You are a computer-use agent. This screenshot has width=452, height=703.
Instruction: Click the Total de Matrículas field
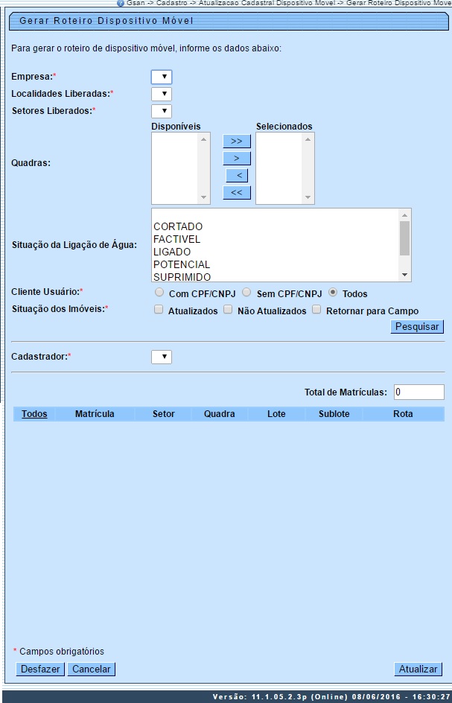[418, 392]
